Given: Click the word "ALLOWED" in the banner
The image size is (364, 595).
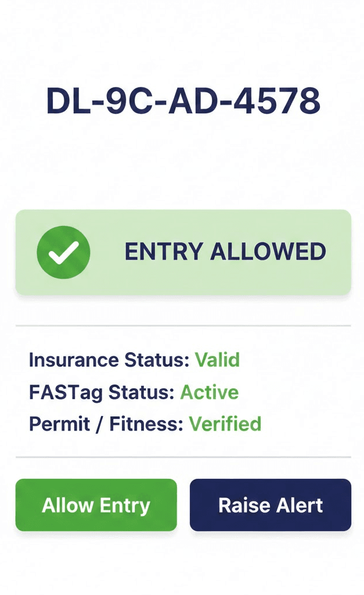Looking at the screenshot, I should coord(268,252).
